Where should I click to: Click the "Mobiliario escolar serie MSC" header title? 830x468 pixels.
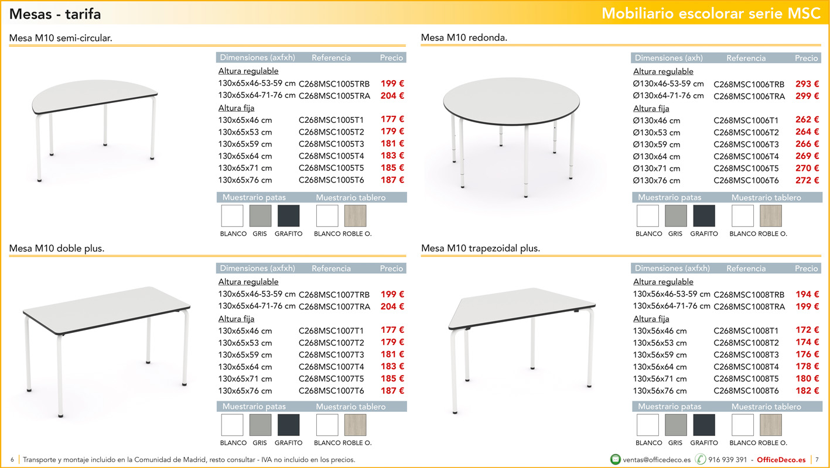tap(711, 13)
